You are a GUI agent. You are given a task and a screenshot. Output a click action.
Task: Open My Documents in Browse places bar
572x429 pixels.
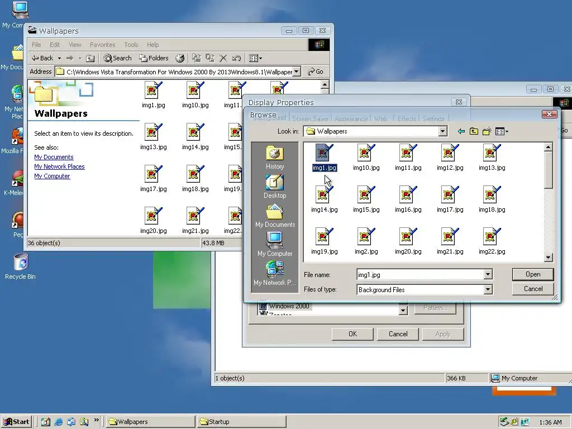[x=275, y=216]
